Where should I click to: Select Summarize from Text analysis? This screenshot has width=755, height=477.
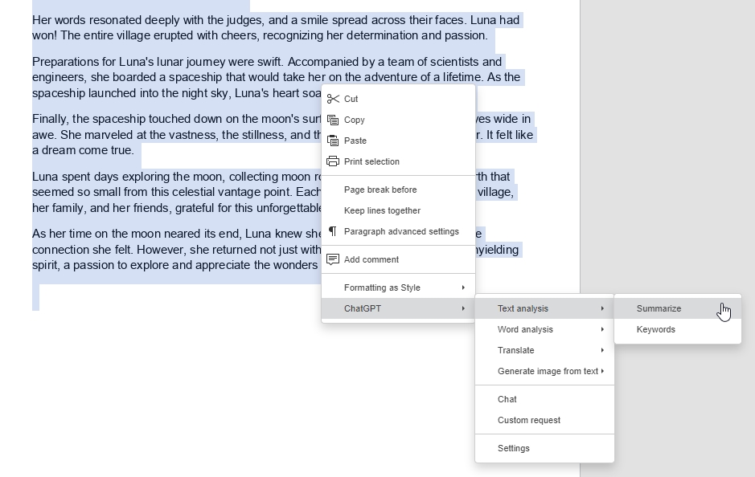[x=659, y=308]
